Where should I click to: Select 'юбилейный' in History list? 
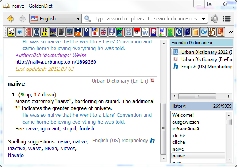pyautogui.click(x=198, y=129)
